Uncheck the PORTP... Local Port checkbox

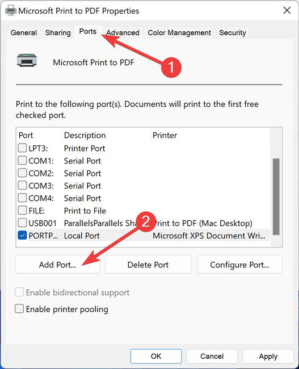[22, 236]
